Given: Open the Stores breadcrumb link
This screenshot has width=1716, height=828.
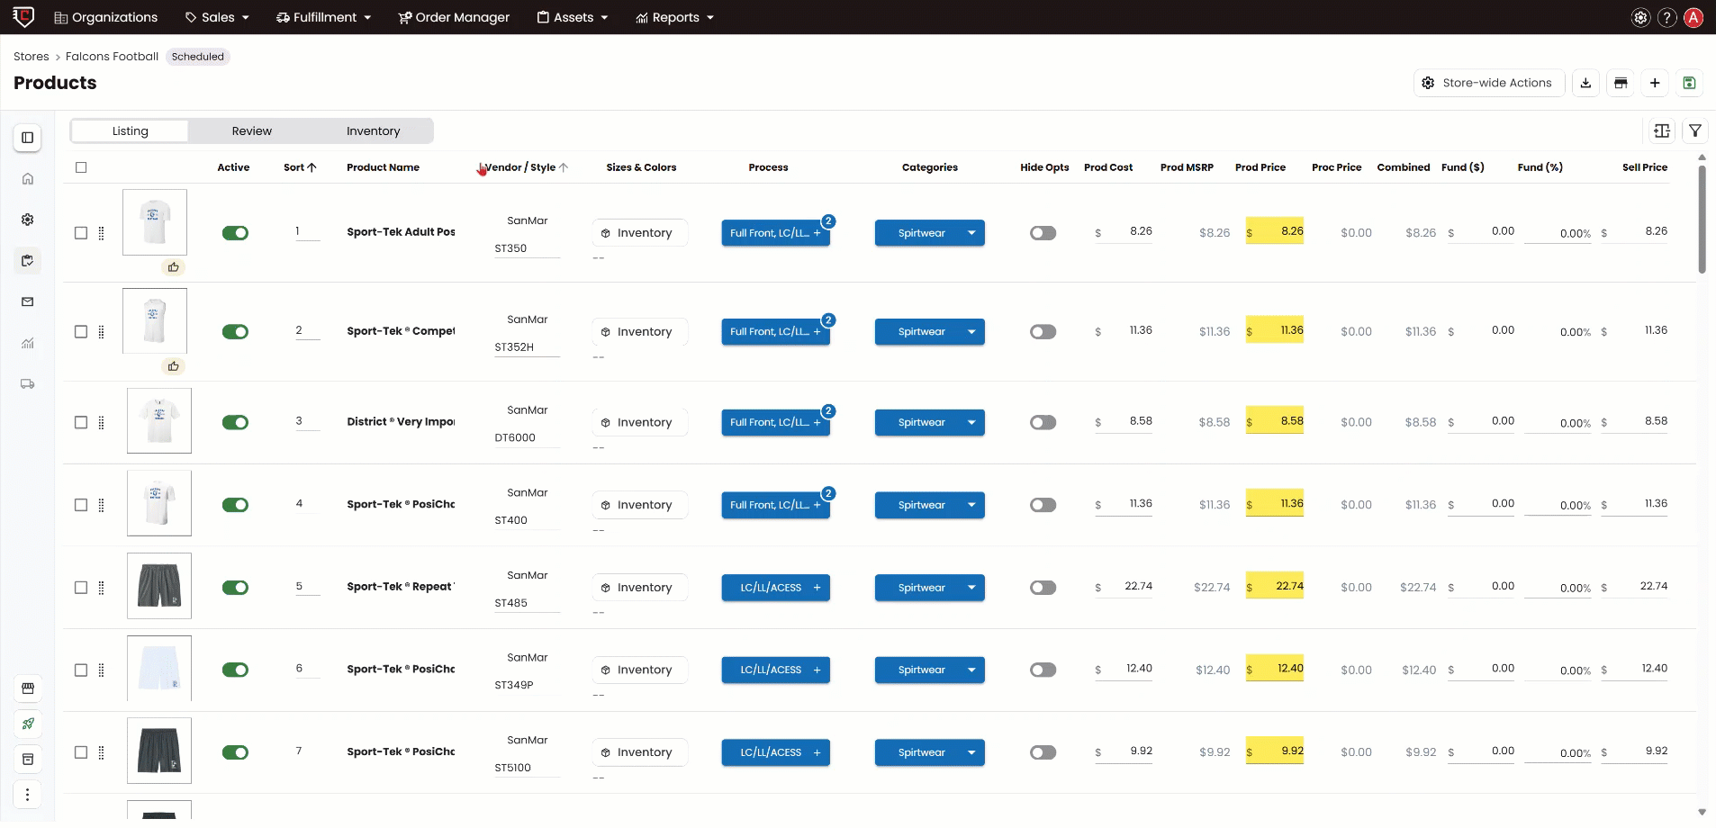Looking at the screenshot, I should (32, 57).
